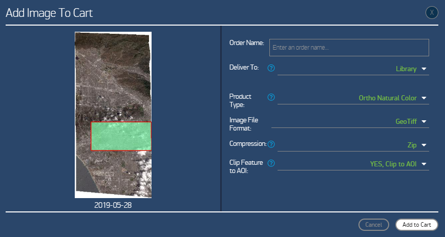The image size is (445, 237).
Task: Open help for Deliver To
Action: (x=271, y=68)
